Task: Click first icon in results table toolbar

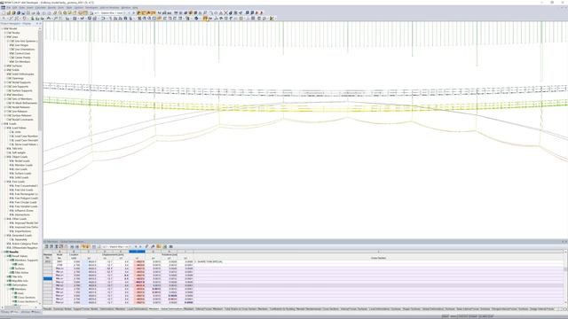Action: [x=46, y=246]
